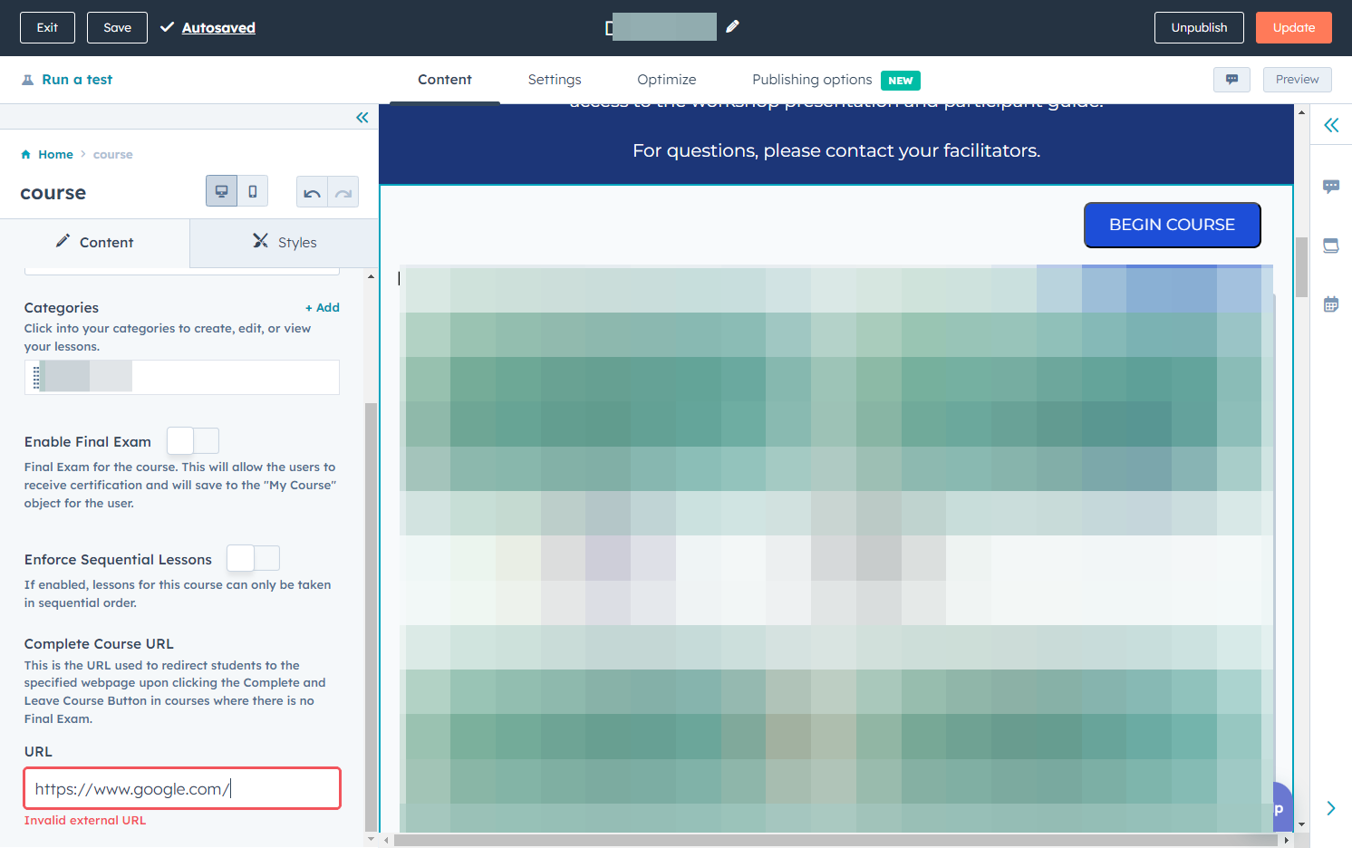Expand right panel double chevron icon
This screenshot has width=1352, height=848.
click(1331, 125)
